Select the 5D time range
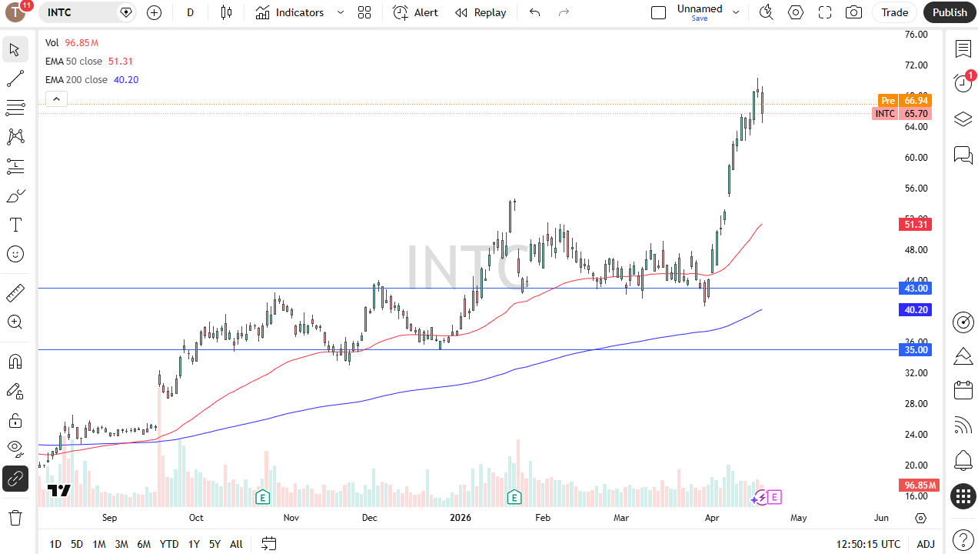This screenshot has width=978, height=554. 77,544
